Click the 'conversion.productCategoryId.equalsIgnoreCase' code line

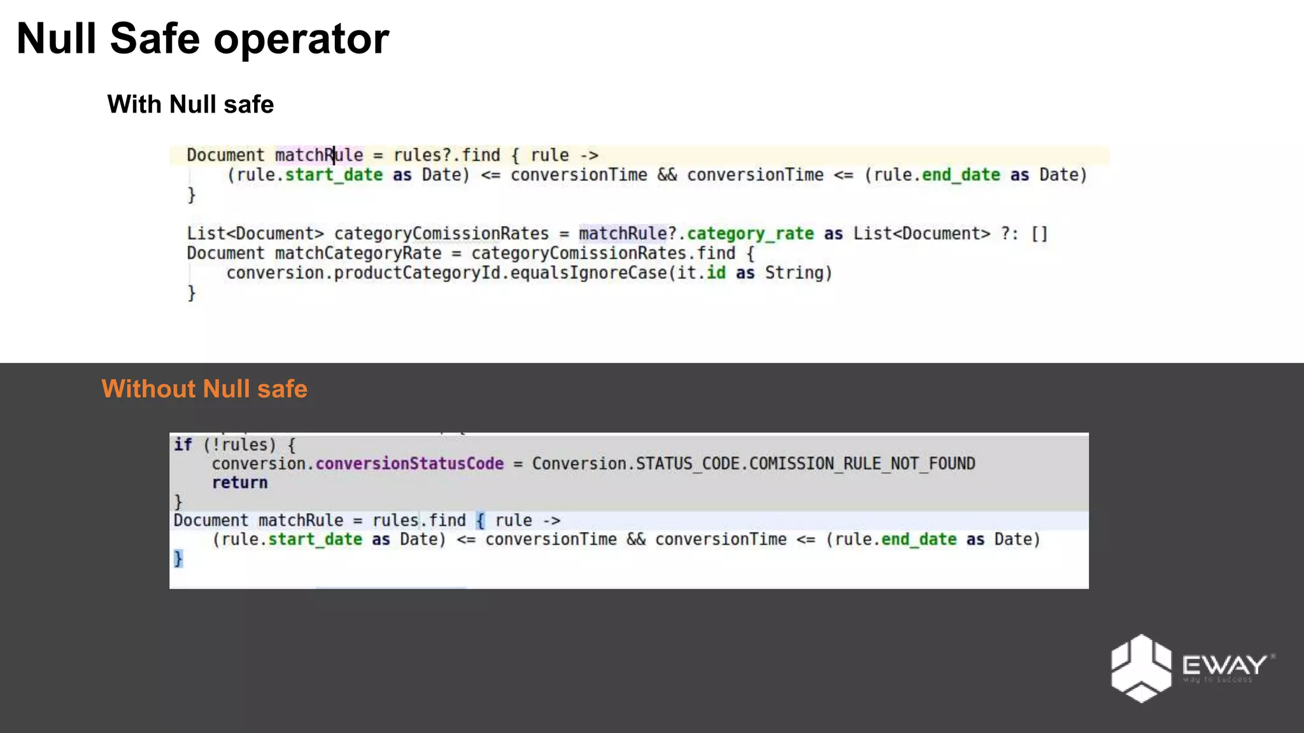[x=529, y=273]
